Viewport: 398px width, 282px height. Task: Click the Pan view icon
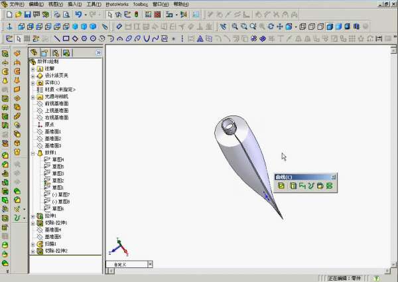279,27
